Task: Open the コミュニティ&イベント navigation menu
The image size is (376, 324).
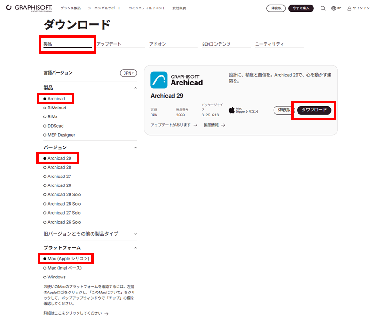Action: tap(147, 8)
